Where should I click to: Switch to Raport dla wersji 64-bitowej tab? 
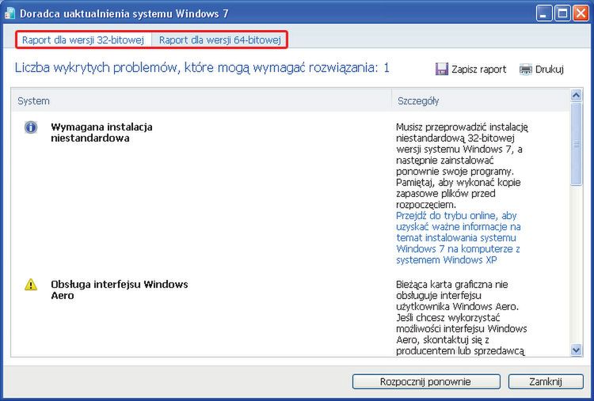219,40
